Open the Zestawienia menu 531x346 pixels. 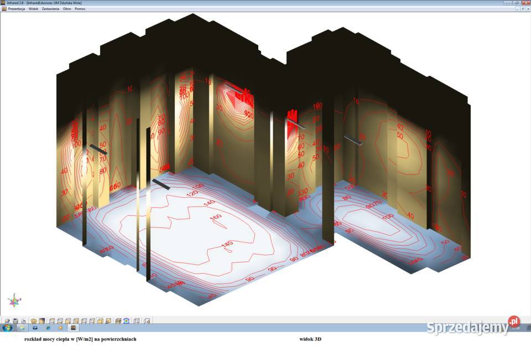point(50,9)
